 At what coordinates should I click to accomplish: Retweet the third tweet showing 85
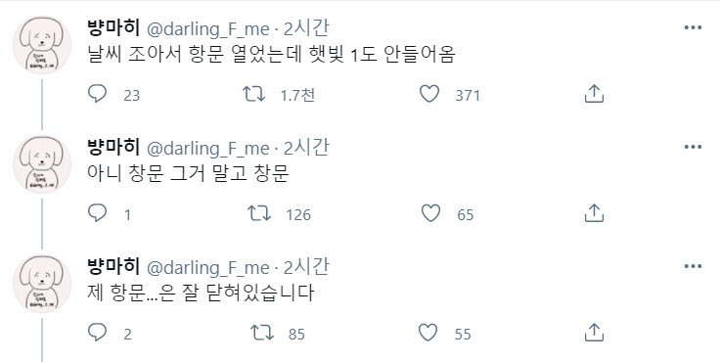point(262,333)
